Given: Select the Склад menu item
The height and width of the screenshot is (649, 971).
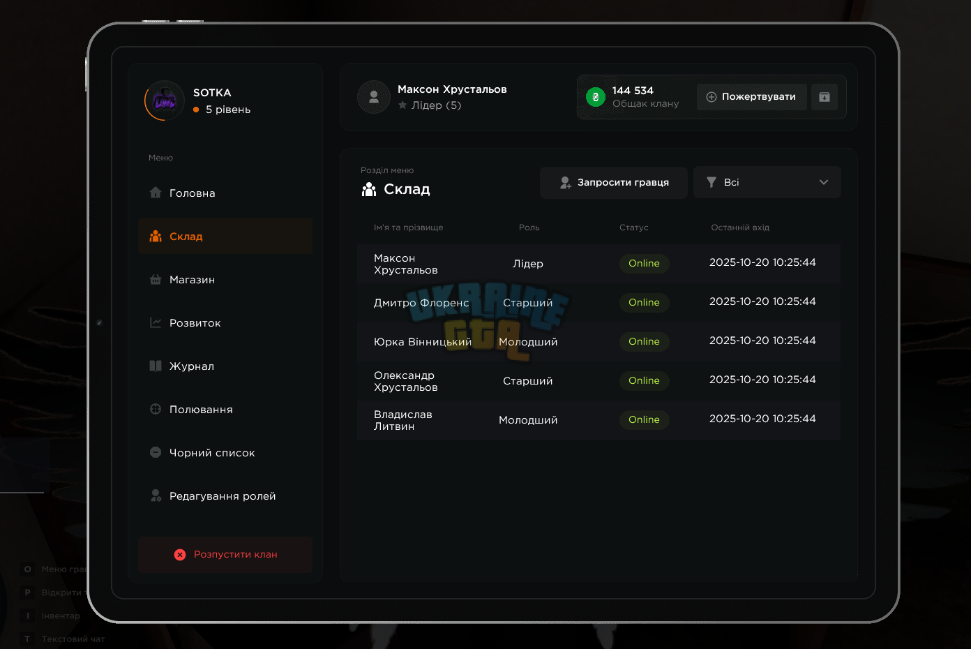Looking at the screenshot, I should (225, 236).
